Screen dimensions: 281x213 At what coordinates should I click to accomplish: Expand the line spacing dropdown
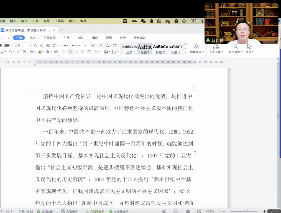tap(100, 52)
